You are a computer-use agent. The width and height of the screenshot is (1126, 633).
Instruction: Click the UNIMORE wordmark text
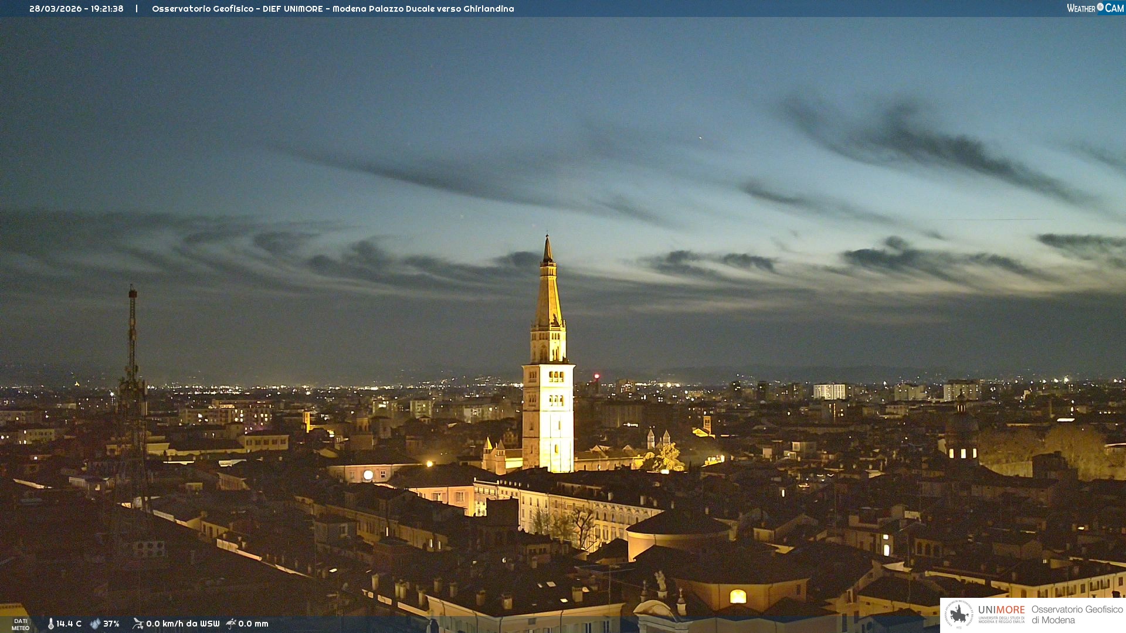pyautogui.click(x=1001, y=610)
